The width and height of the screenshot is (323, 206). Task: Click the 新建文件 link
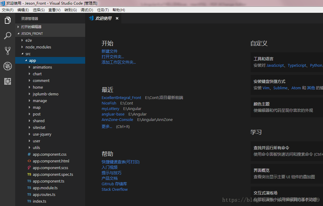pos(109,51)
